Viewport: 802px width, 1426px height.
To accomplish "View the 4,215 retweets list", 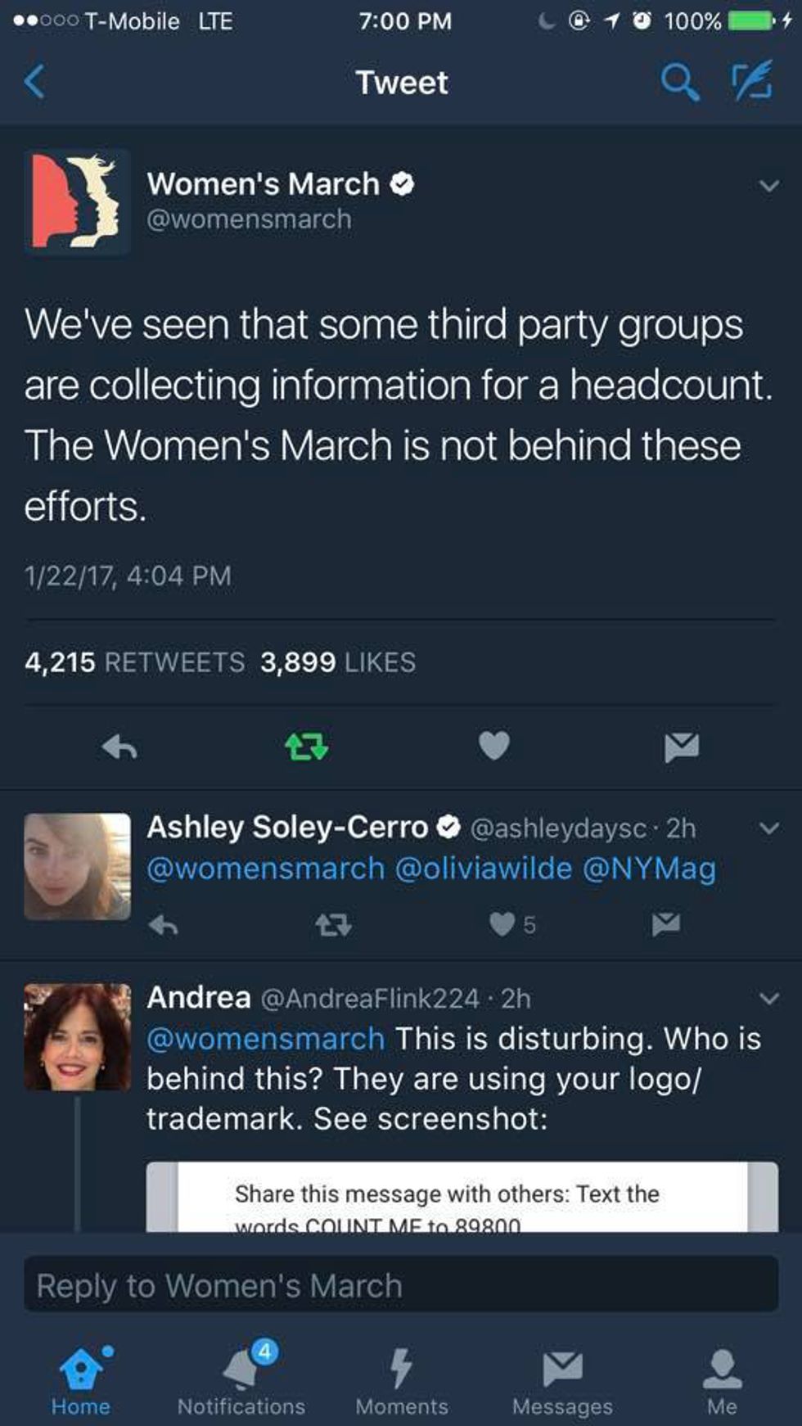I will 134,662.
